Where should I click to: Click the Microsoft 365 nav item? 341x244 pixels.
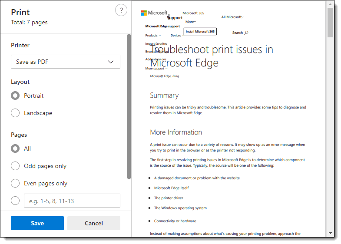(193, 13)
